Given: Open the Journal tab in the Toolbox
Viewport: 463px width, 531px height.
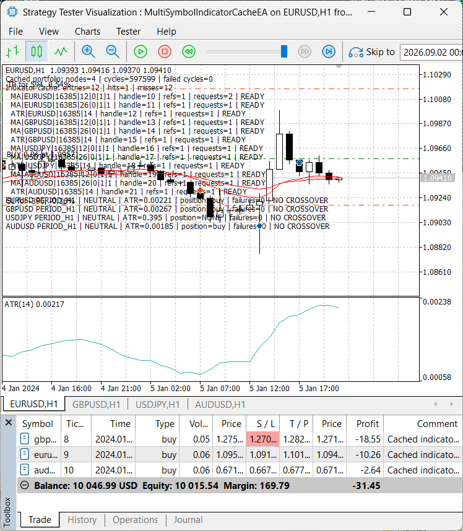Looking at the screenshot, I should [188, 520].
